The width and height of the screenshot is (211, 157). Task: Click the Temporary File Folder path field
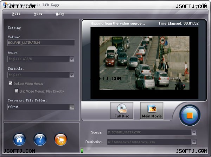point(38,107)
